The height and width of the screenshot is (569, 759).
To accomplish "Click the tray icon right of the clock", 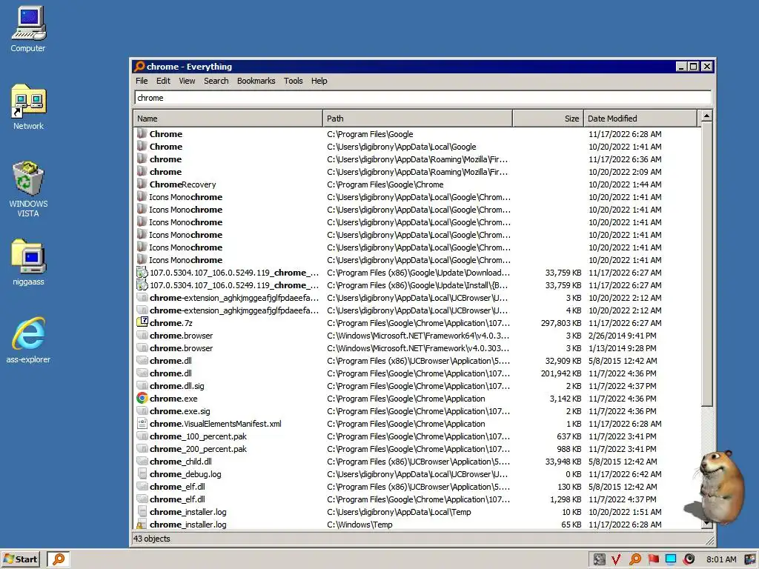I will click(x=750, y=559).
